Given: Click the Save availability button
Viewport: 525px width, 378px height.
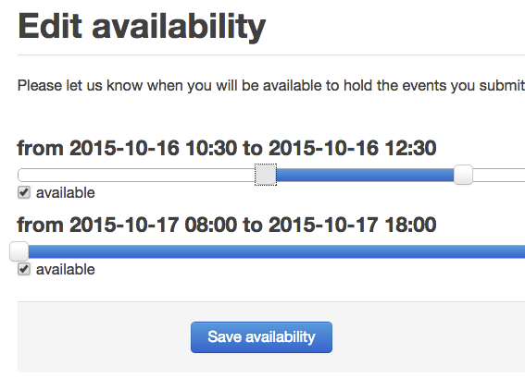Looking at the screenshot, I should pos(261,337).
